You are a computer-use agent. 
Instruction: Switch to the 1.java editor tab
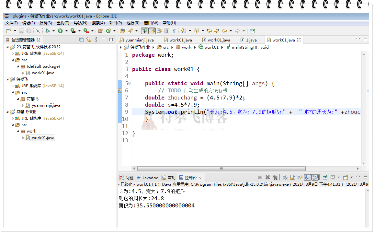(x=249, y=40)
